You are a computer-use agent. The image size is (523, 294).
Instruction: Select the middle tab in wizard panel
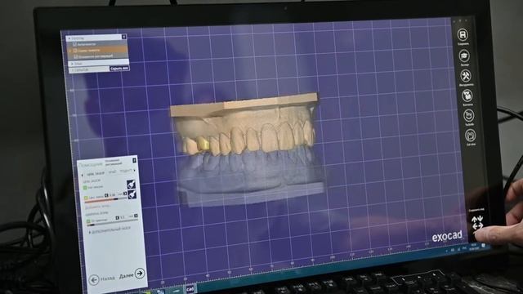click(x=113, y=172)
